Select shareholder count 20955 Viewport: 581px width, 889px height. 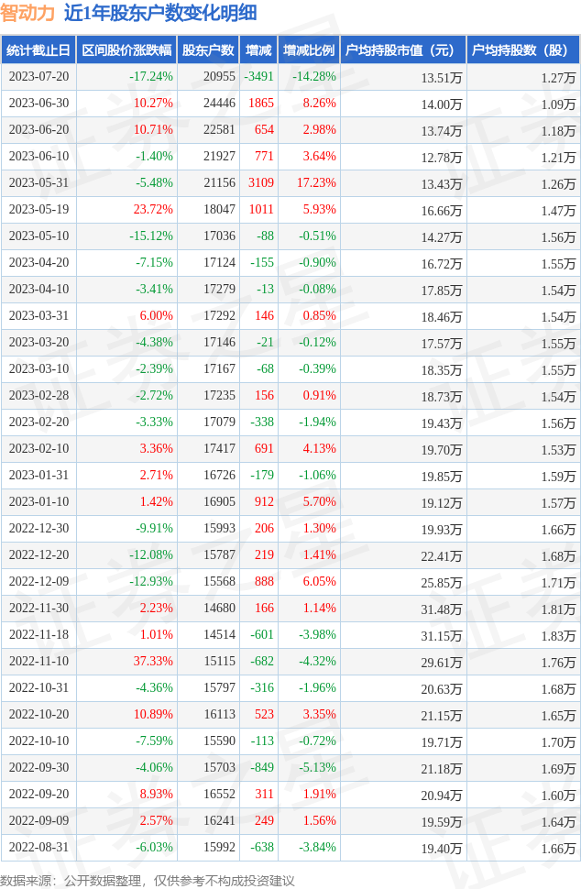[219, 77]
